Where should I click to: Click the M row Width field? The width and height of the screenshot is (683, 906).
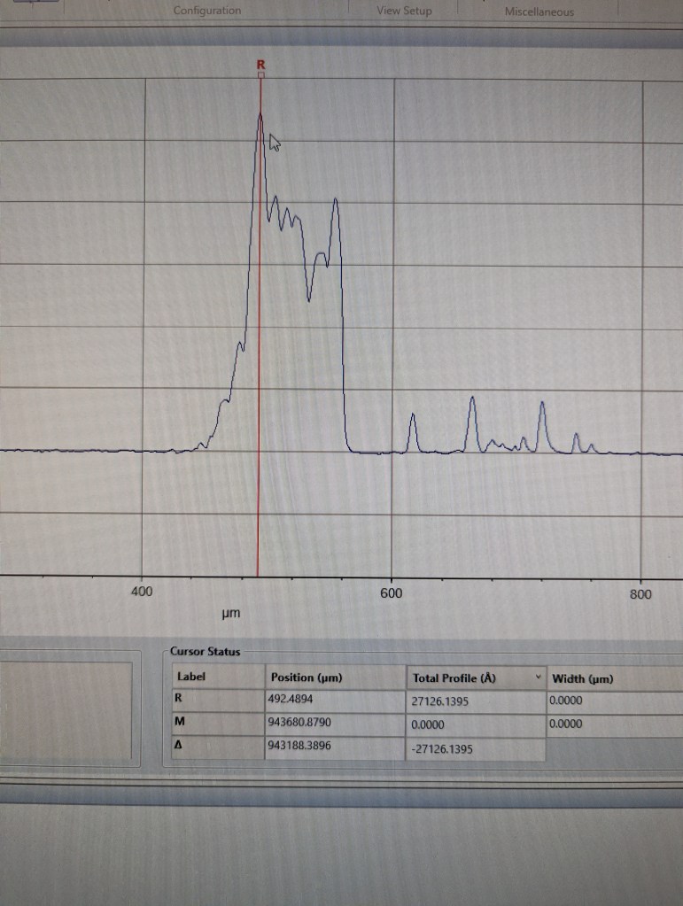pyautogui.click(x=613, y=724)
